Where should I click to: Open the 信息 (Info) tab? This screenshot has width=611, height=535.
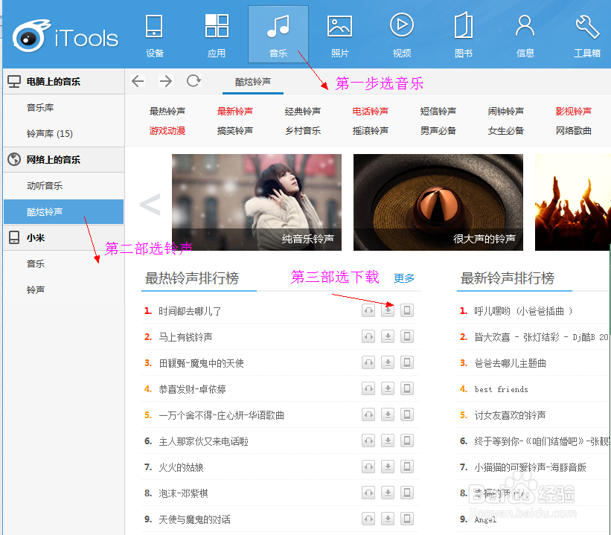525,33
